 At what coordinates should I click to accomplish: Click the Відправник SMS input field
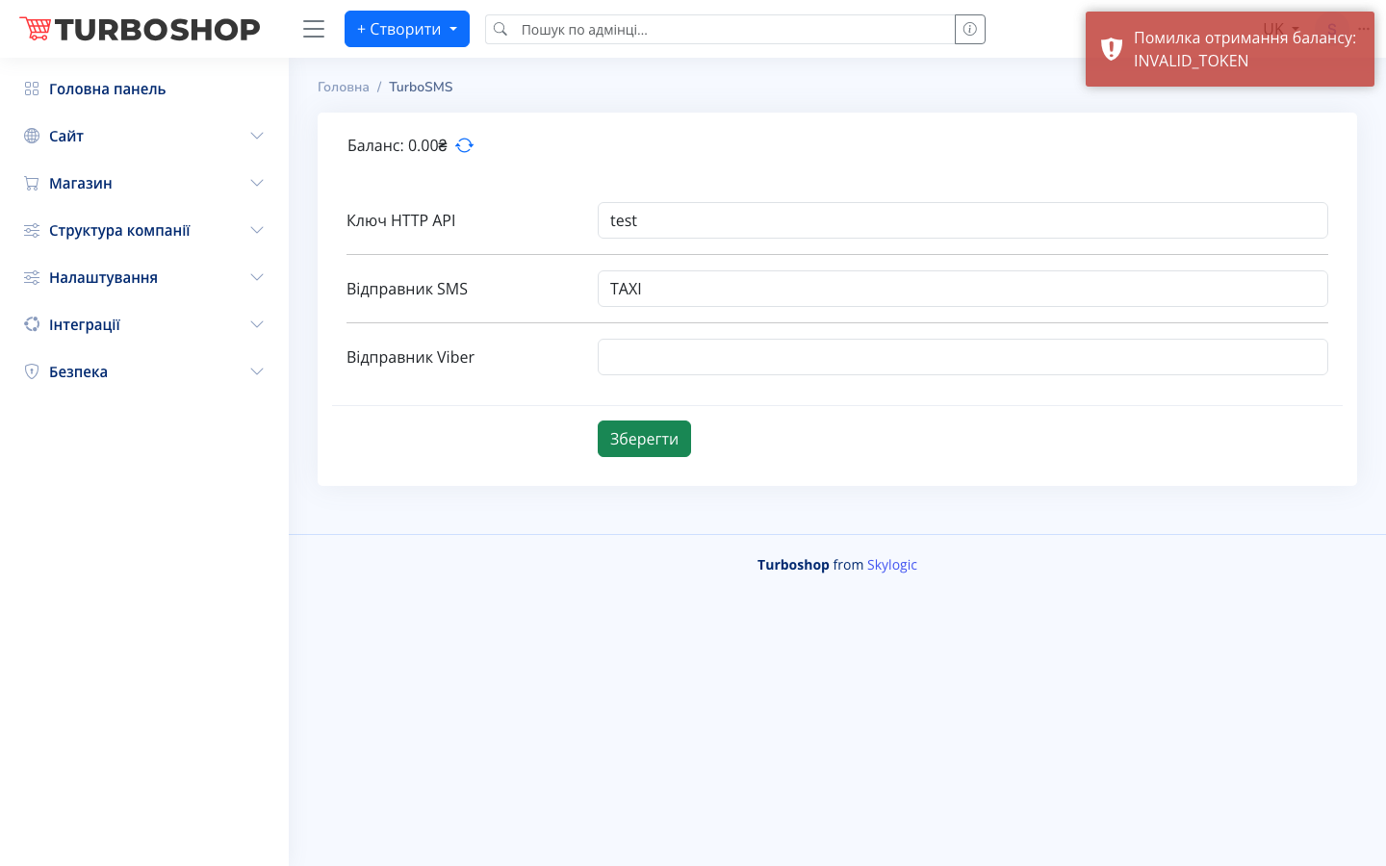click(x=962, y=289)
